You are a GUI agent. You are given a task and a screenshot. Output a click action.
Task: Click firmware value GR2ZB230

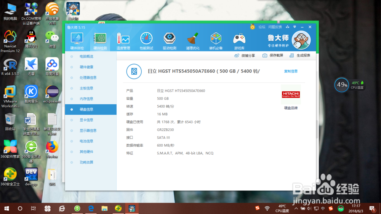[x=165, y=130]
